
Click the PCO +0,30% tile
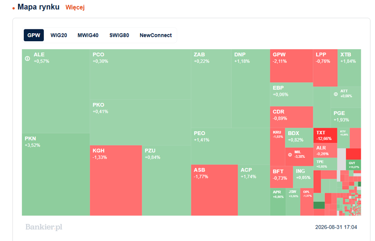tap(140, 74)
